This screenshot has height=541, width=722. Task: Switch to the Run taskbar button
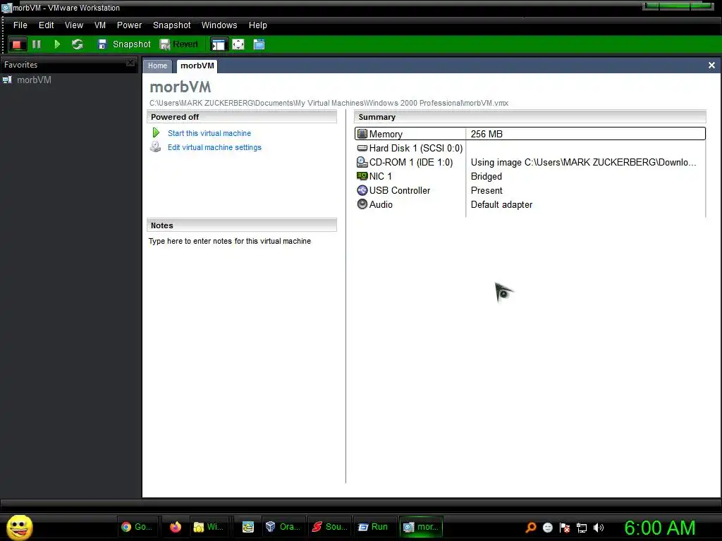pos(374,527)
